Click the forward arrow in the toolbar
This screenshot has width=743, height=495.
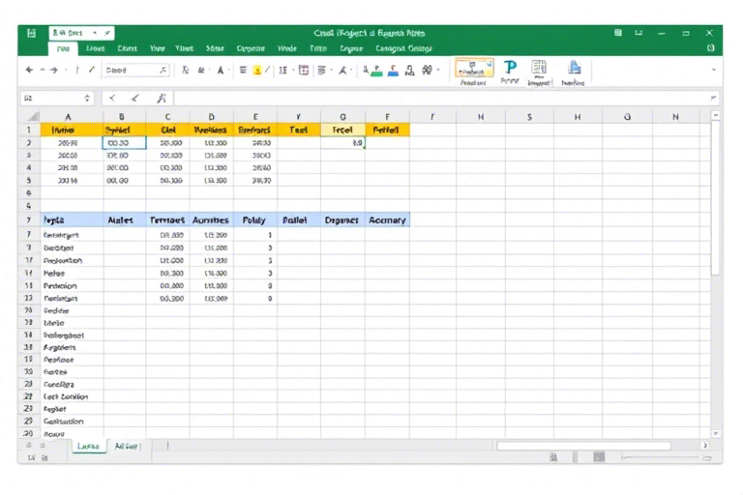[x=53, y=71]
